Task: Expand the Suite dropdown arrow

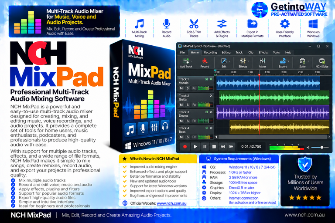Action: coord(308,61)
